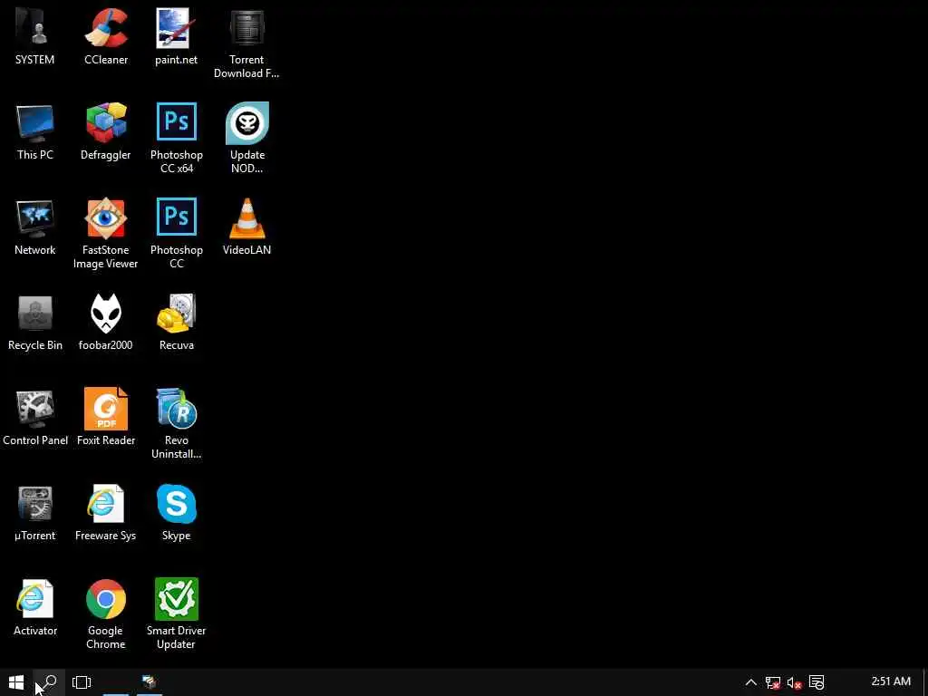Select the Smart Driver Updater icon
The height and width of the screenshot is (696, 928).
point(177,614)
